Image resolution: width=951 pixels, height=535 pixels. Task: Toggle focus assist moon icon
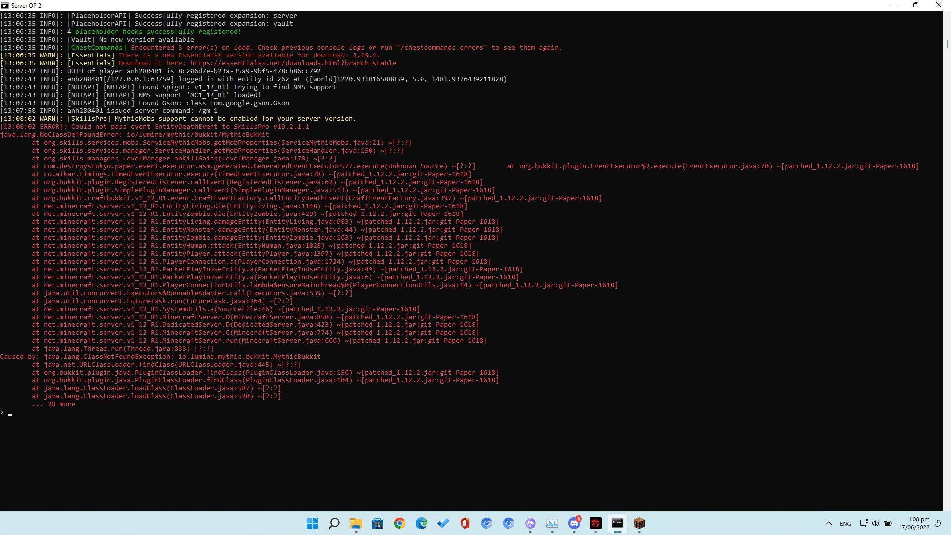938,523
